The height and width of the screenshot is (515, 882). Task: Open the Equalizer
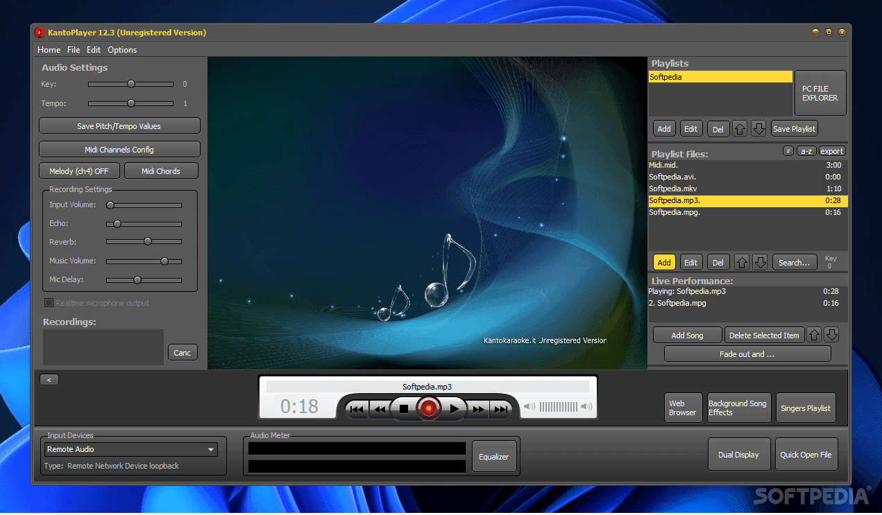[494, 457]
